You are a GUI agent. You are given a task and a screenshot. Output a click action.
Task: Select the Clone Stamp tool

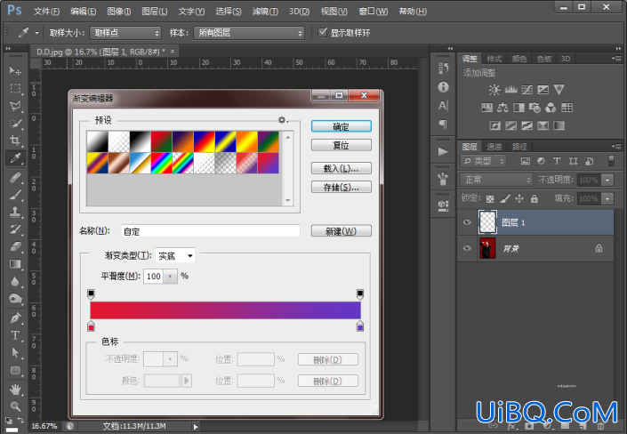[x=15, y=212]
